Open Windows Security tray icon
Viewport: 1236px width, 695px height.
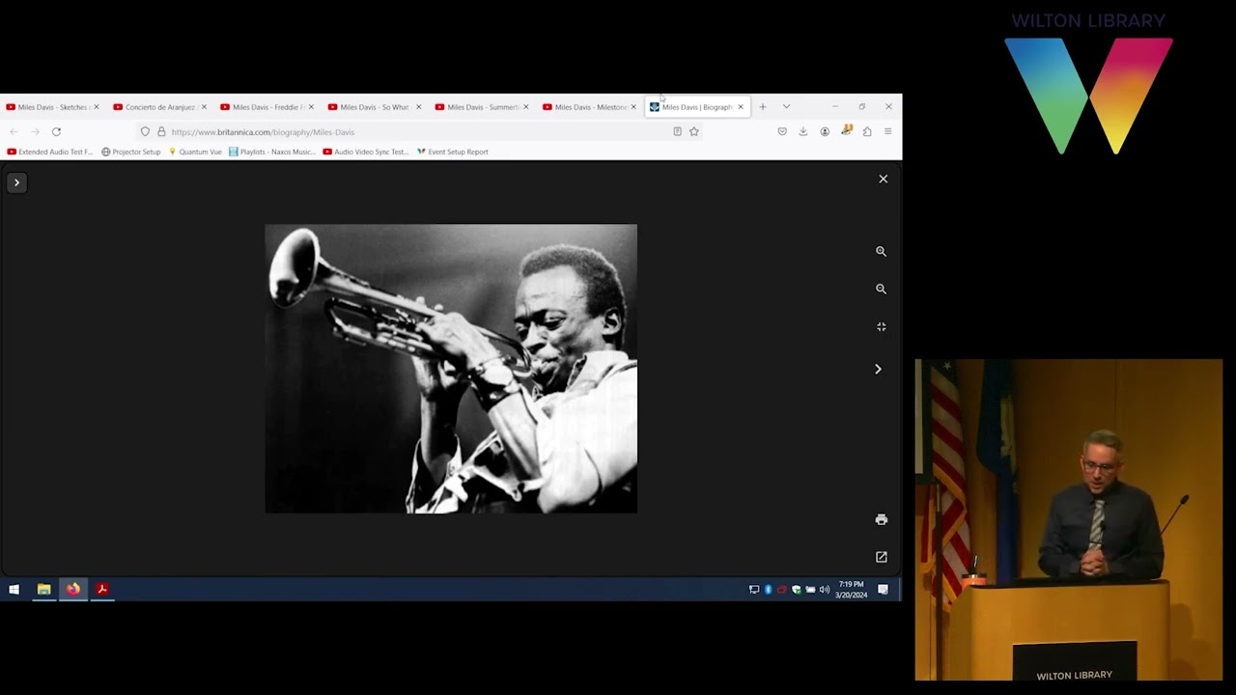click(797, 590)
